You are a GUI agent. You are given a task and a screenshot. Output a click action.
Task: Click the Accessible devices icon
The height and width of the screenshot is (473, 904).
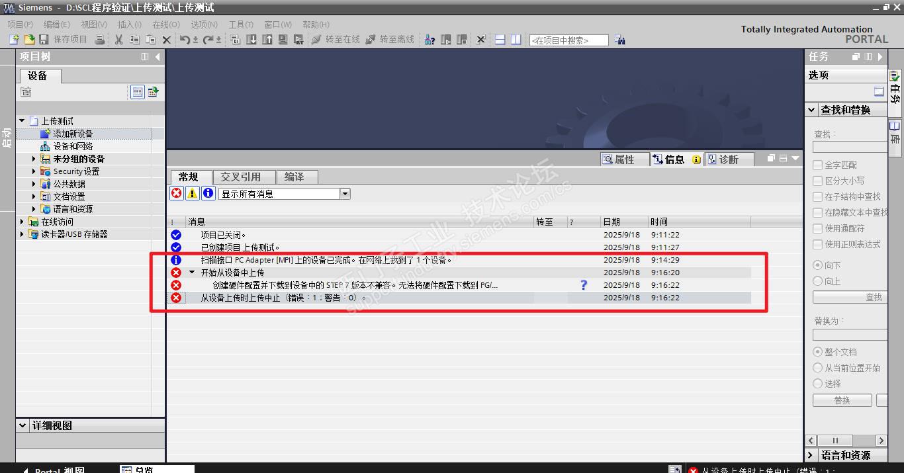point(429,40)
